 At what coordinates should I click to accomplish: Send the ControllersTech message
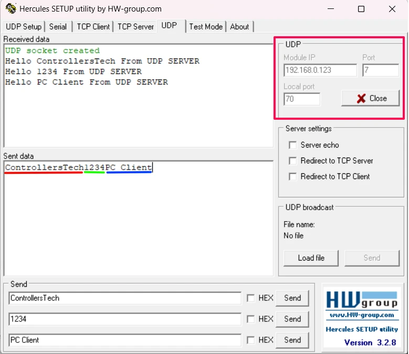tap(292, 298)
